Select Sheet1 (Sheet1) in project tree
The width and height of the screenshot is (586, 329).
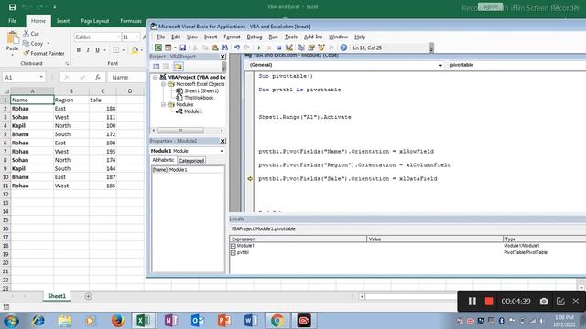pos(201,91)
